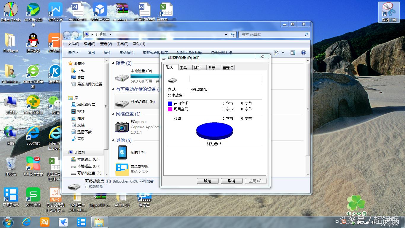Open the 文件(F) menu
The image size is (405, 228).
73,44
